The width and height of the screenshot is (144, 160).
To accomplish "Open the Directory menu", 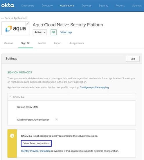I will pos(47,6).
